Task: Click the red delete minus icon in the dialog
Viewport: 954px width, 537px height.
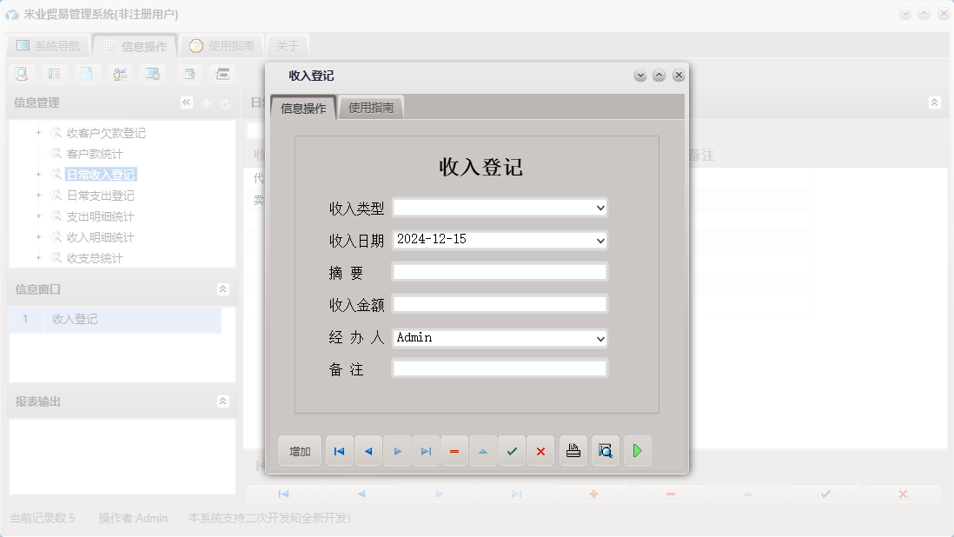Action: (x=454, y=450)
